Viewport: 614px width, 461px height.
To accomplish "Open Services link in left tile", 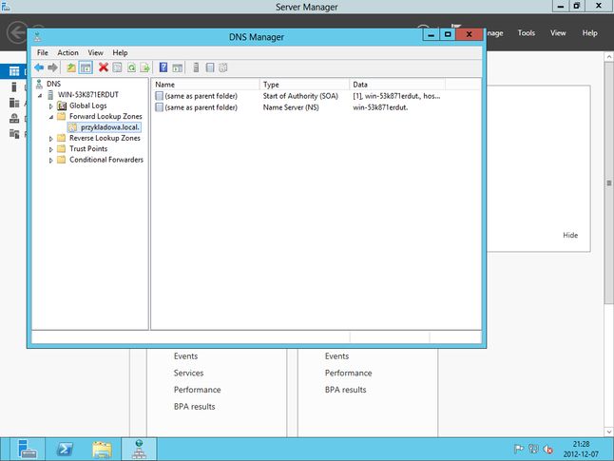I will (x=188, y=373).
